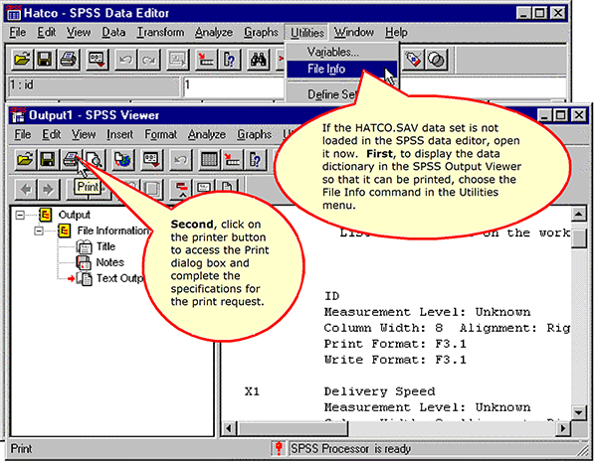The width and height of the screenshot is (597, 463).
Task: Click the Promote left-arrow outline button
Action: [x=26, y=189]
